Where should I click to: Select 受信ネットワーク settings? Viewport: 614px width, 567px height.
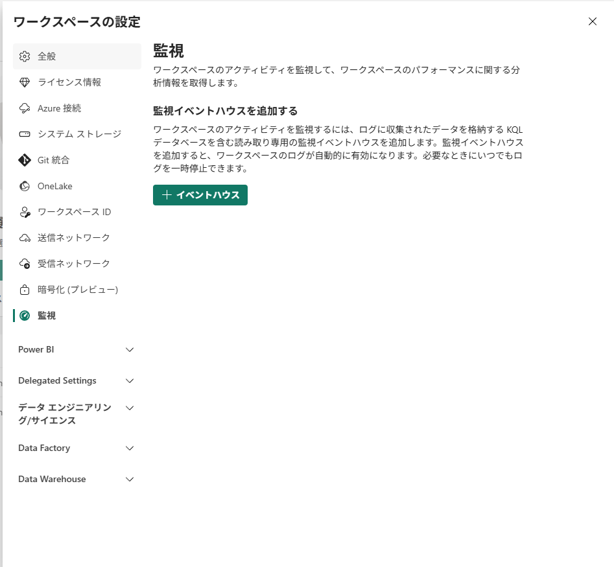[x=77, y=264]
